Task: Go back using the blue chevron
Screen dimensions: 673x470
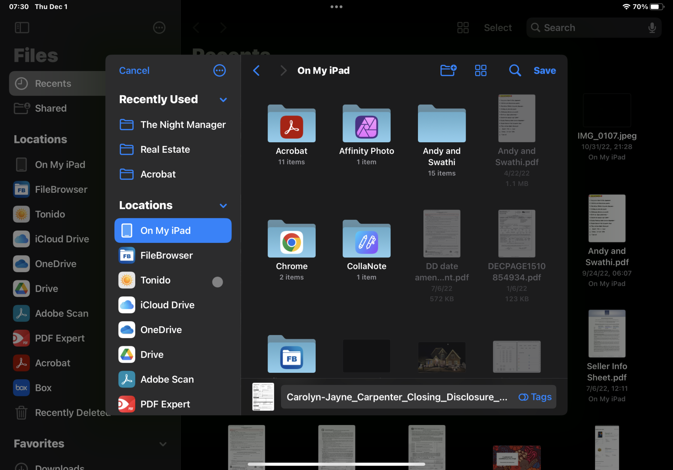Action: 256,70
